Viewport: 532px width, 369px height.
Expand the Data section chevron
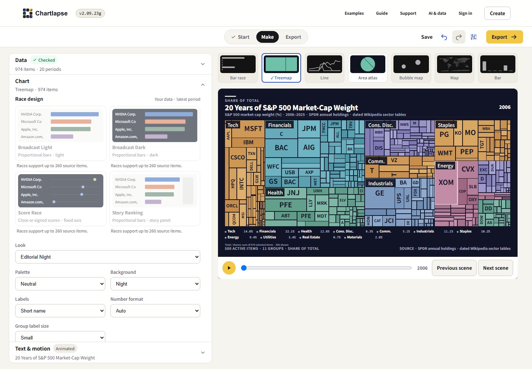click(x=203, y=64)
